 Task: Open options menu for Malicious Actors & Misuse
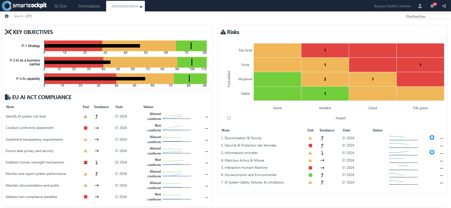point(441,161)
